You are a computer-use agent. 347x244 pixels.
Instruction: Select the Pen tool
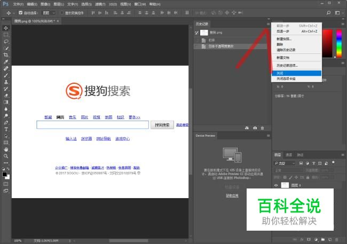pyautogui.click(x=6, y=122)
